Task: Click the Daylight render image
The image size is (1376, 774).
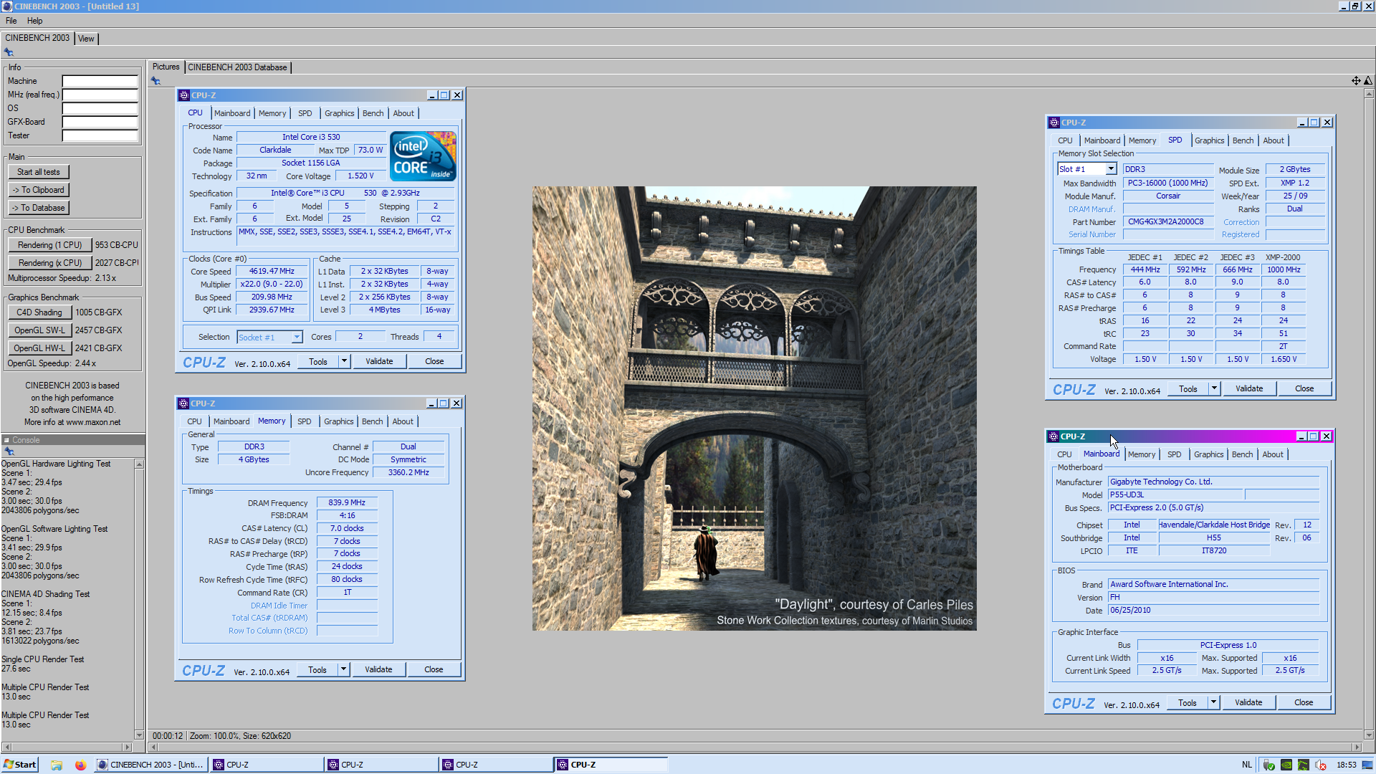Action: point(754,408)
